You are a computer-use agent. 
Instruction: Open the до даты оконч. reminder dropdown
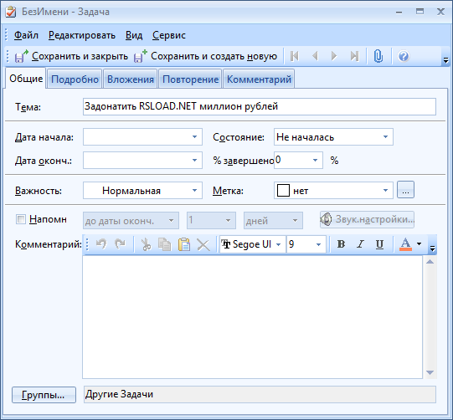171,221
